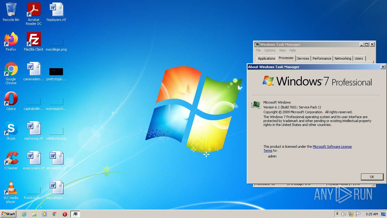Open the Action Center flag icon
The image size is (387, 218).
click(x=358, y=214)
